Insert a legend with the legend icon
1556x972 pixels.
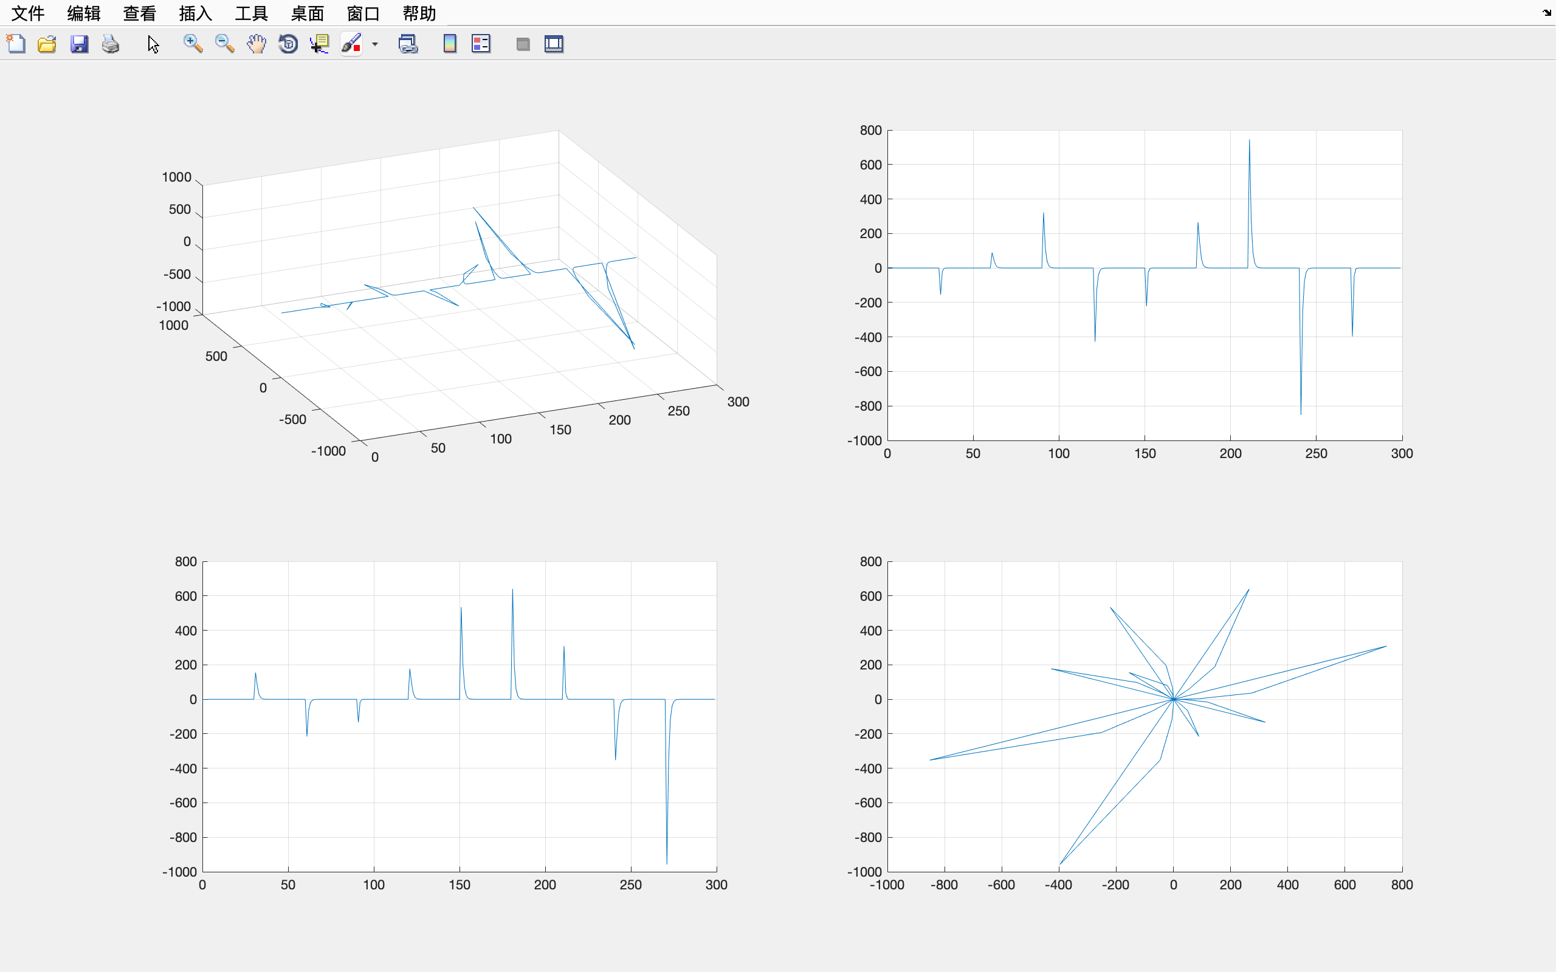[481, 44]
